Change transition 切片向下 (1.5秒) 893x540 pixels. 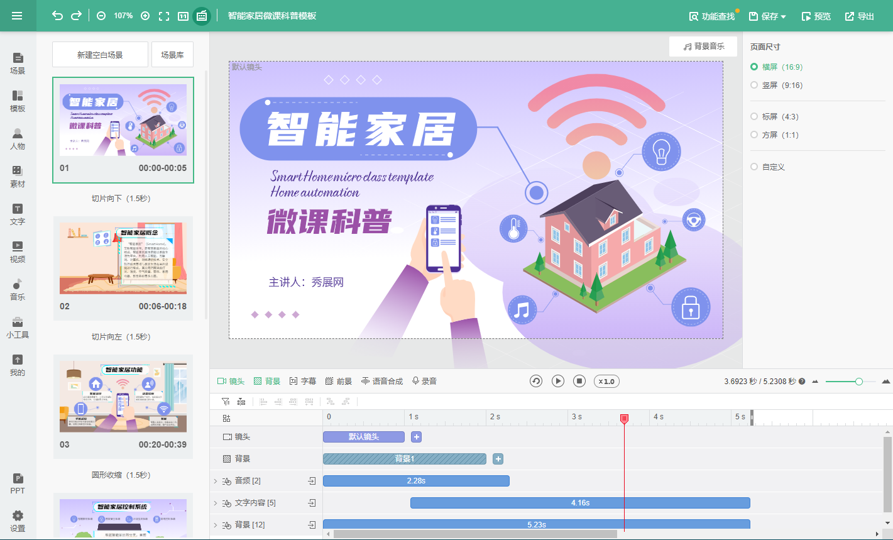coord(121,198)
